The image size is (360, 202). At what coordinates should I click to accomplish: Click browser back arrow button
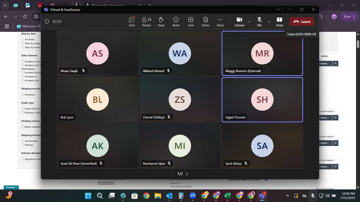point(6,17)
